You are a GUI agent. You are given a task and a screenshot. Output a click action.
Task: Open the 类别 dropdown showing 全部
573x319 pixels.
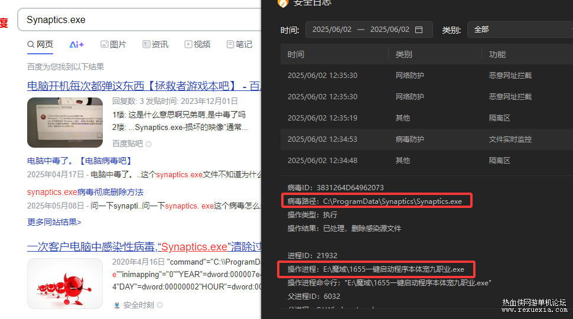[x=520, y=30]
